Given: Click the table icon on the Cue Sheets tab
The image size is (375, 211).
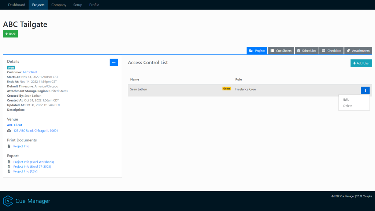Looking at the screenshot, I should (272, 51).
